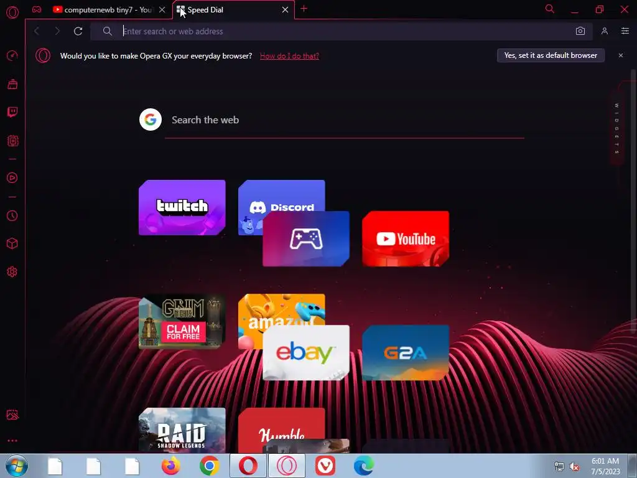Take a snapshot with camera icon
The image size is (637, 478).
point(580,31)
